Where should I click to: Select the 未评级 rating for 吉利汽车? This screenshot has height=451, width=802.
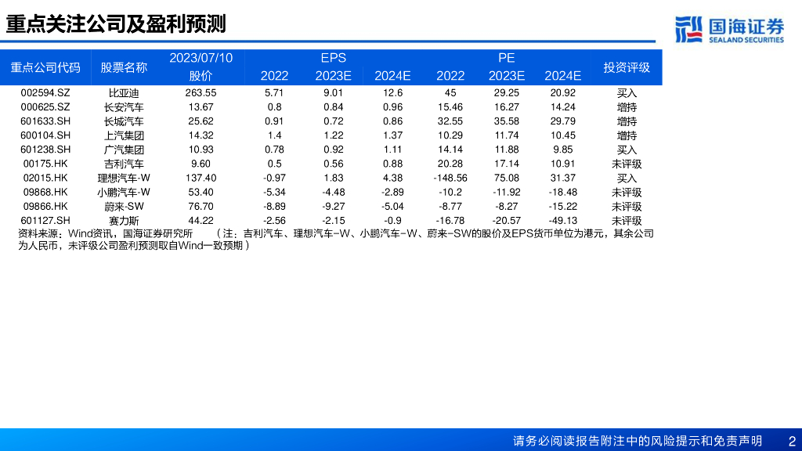627,164
